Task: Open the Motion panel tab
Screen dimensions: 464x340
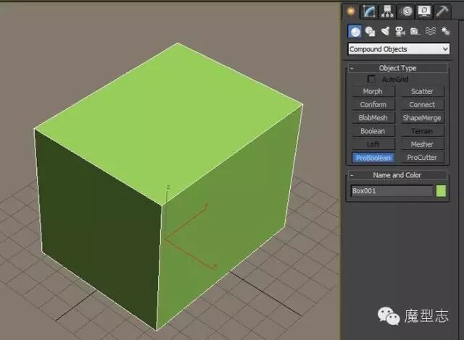Action: click(x=406, y=12)
